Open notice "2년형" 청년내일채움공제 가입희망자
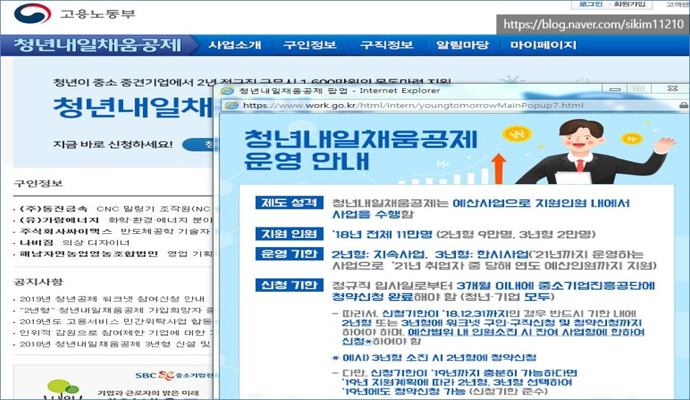This screenshot has width=690, height=400. tap(116, 310)
